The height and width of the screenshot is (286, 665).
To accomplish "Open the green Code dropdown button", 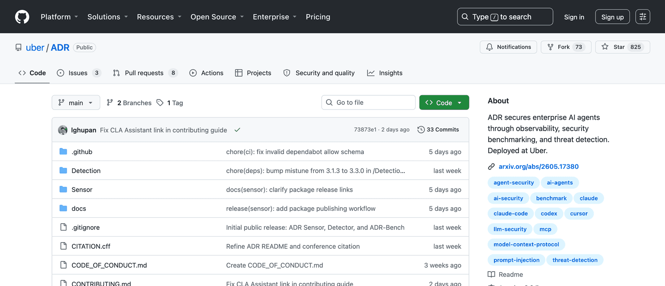I will [x=444, y=103].
